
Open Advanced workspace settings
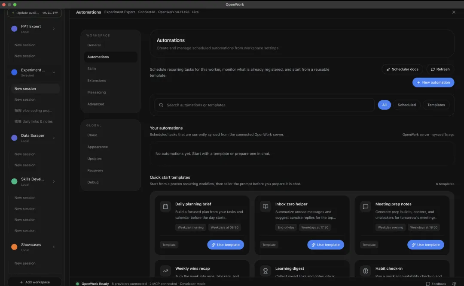point(111,104)
